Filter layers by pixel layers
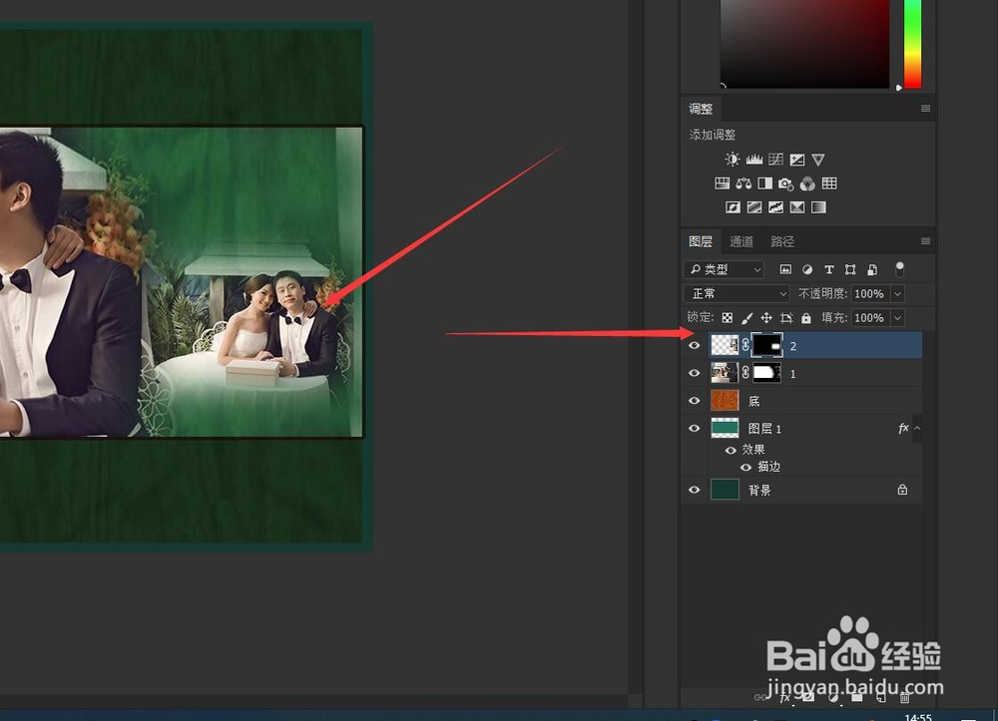Image resolution: width=998 pixels, height=721 pixels. tap(786, 269)
